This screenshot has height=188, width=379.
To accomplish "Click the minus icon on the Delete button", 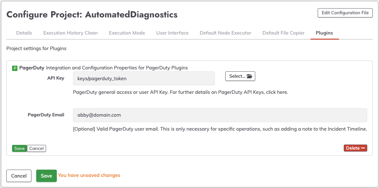I will (363, 148).
